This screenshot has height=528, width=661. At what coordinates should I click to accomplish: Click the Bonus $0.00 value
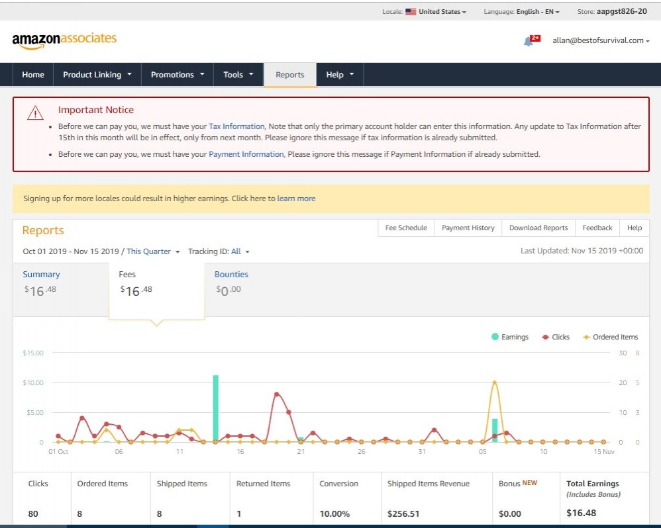(510, 513)
